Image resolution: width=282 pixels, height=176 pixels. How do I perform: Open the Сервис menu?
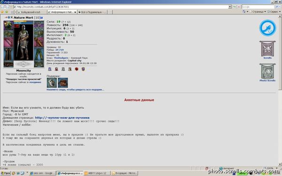pos(274,12)
